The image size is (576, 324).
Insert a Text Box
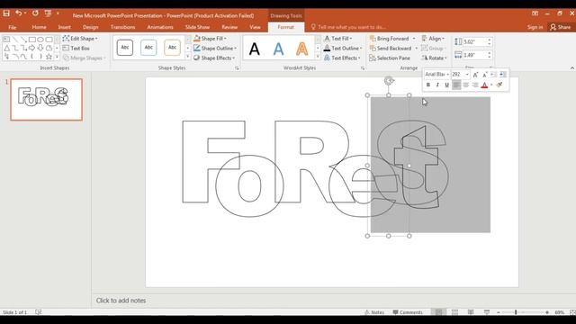[x=76, y=48]
